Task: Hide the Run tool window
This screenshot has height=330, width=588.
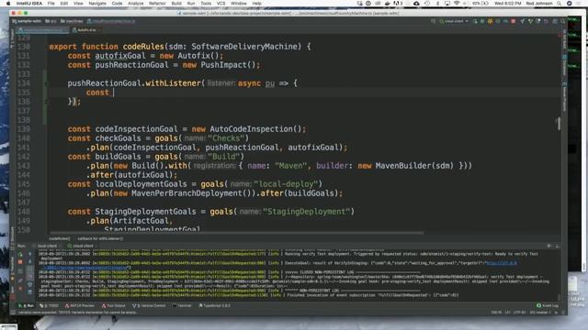Action: coord(557,246)
